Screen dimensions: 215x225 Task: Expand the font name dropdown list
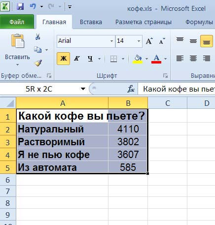pos(112,41)
